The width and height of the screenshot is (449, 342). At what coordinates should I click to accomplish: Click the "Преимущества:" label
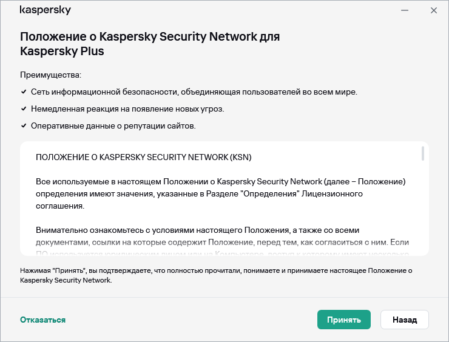[x=50, y=75]
